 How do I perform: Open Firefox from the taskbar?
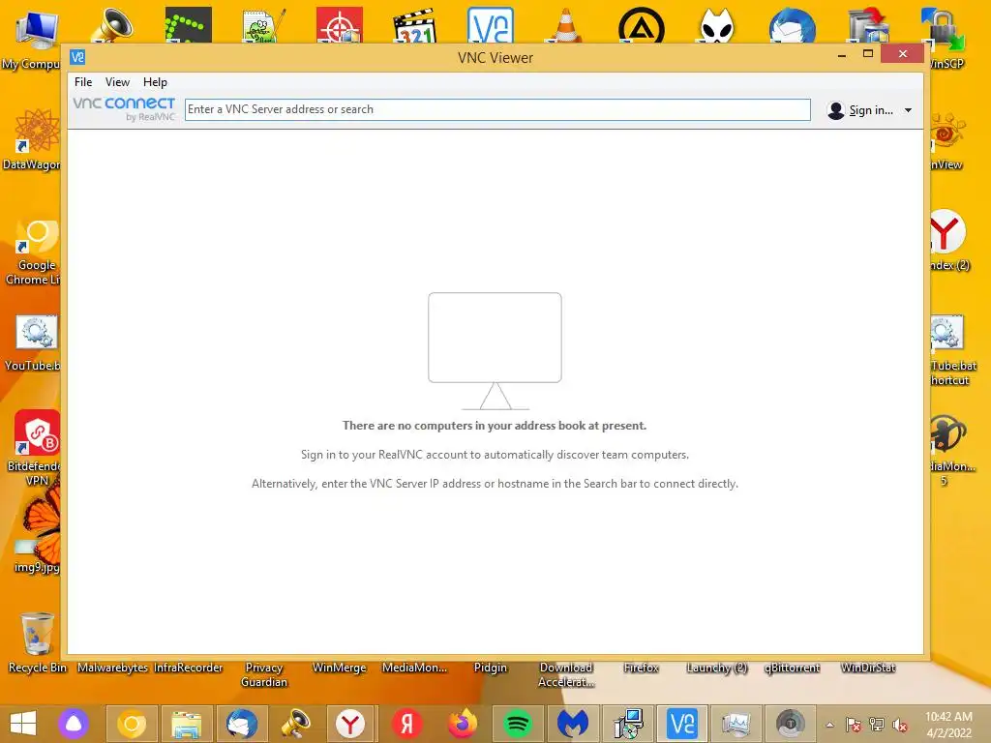click(463, 724)
